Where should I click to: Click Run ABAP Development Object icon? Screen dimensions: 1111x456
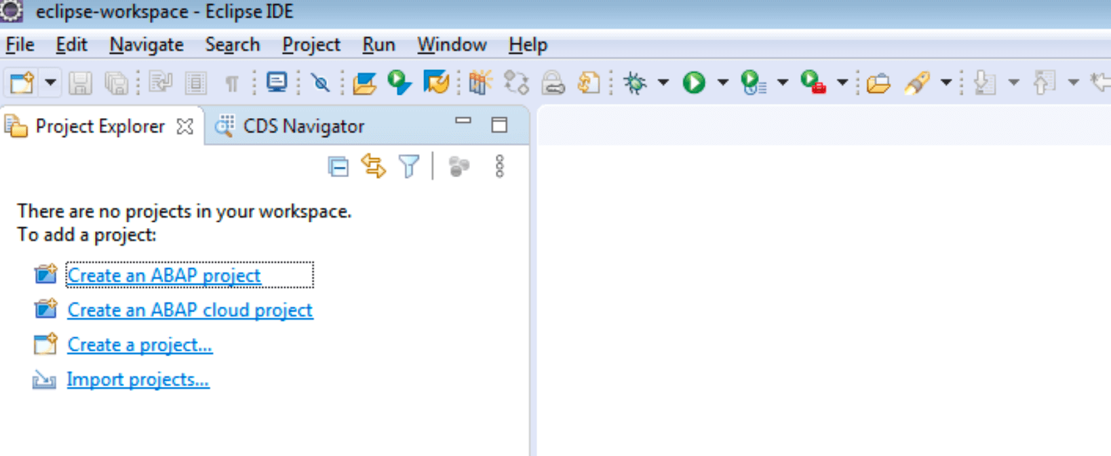click(399, 83)
